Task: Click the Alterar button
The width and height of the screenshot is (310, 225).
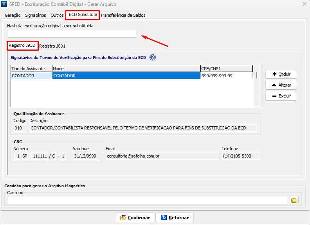Action: click(x=281, y=85)
